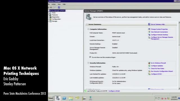Viewport: 180px width, 101px height.
Task: Select Configuration in the tree
Action: [56, 19]
